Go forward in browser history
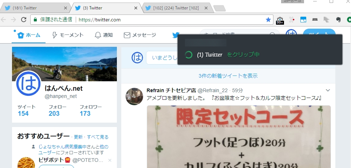This screenshot has height=168, width=351. pyautogui.click(x=13, y=20)
